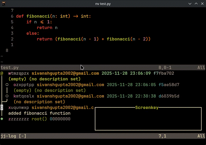The image size is (206, 145).
Task: Select the circle node beside ozxpptpp
Action: [x=7, y=85]
